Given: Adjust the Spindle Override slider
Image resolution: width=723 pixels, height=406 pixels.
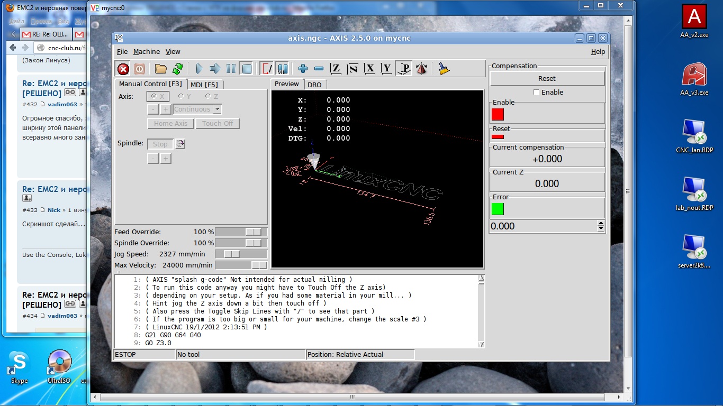Looking at the screenshot, I should click(241, 243).
